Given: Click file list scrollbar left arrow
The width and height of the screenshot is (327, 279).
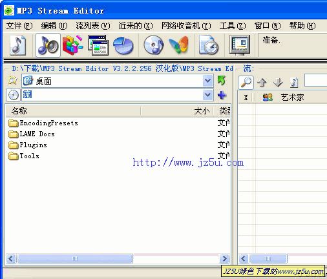Looking at the screenshot, I should [11, 258].
